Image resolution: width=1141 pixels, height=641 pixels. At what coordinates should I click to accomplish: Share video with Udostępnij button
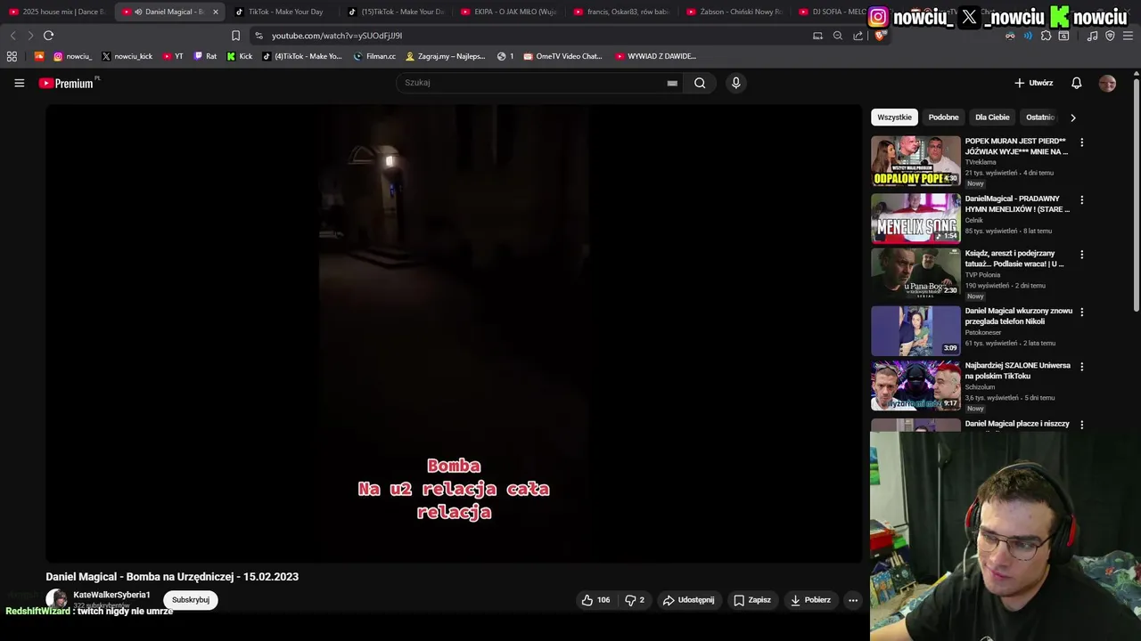688,600
